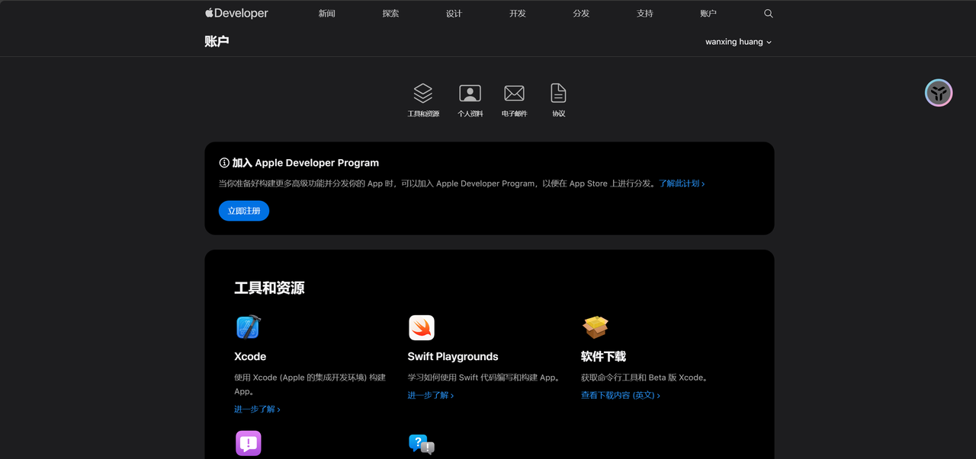The image size is (976, 459).
Task: Follow 进一步了解 link under Xcode
Action: click(257, 410)
